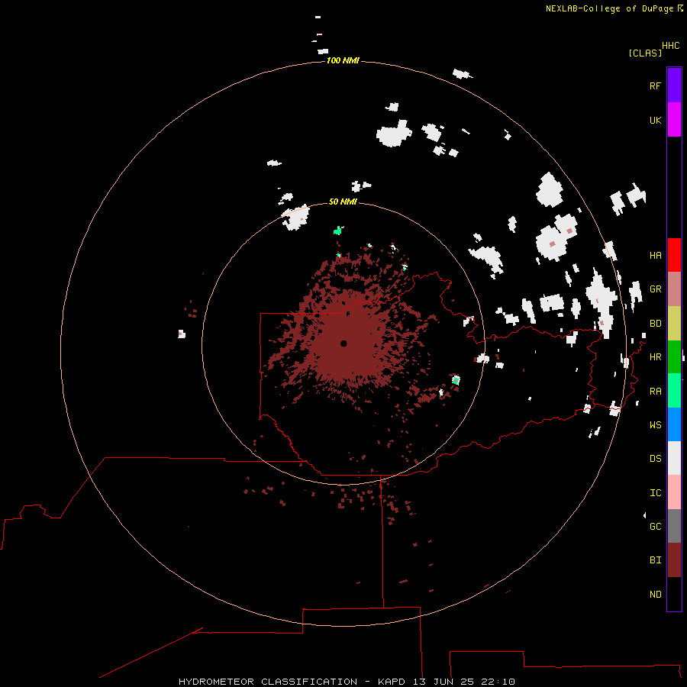Image resolution: width=687 pixels, height=687 pixels.
Task: Click the HR legend label
Action: tap(655, 357)
